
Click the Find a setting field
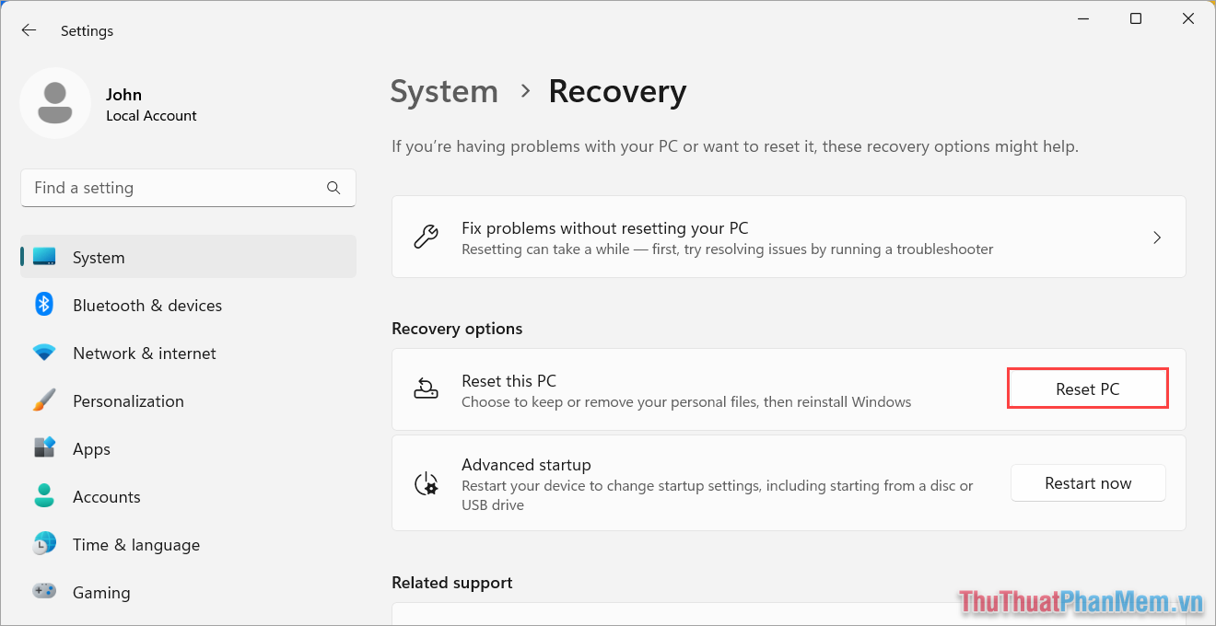coord(166,187)
